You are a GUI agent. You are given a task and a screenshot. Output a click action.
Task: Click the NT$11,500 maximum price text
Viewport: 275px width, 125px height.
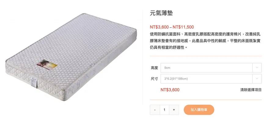point(183,27)
